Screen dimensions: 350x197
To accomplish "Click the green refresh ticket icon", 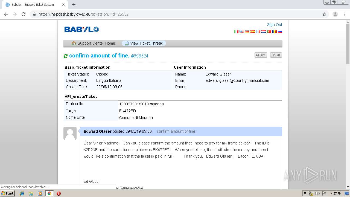I will 66,56.
